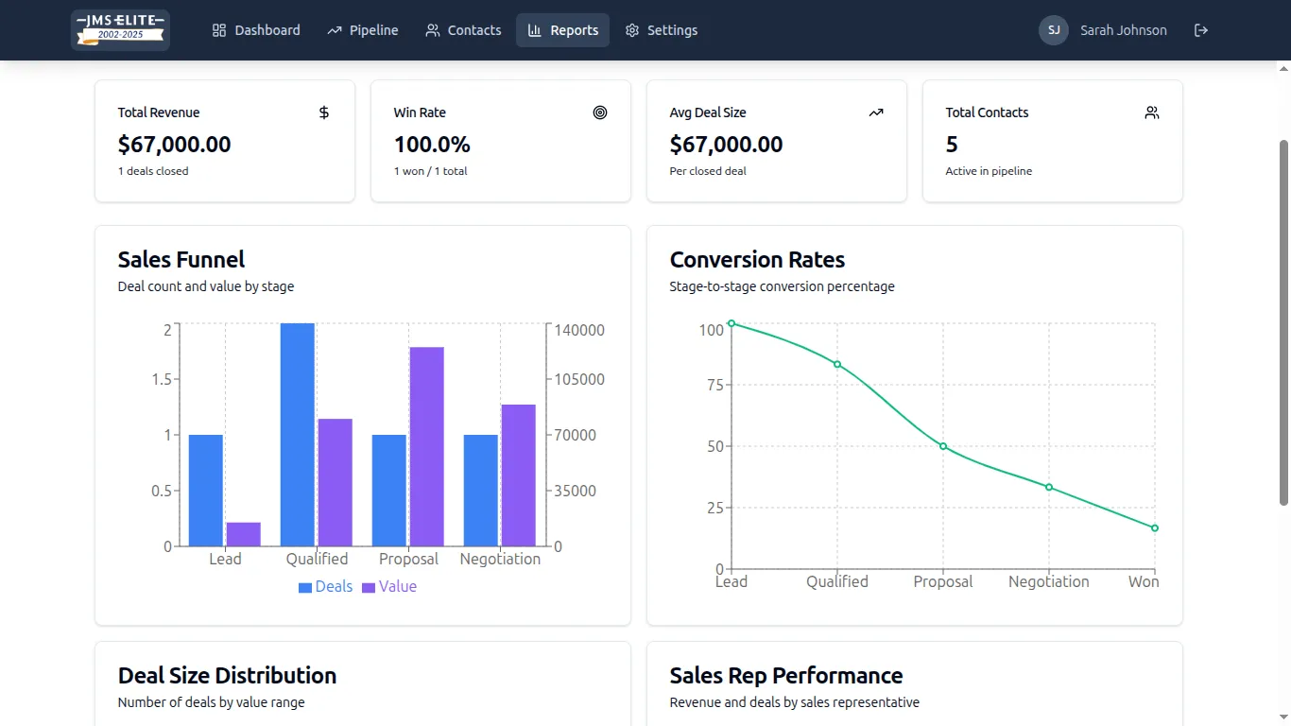
Task: Go to the Pipeline page
Action: click(x=363, y=30)
